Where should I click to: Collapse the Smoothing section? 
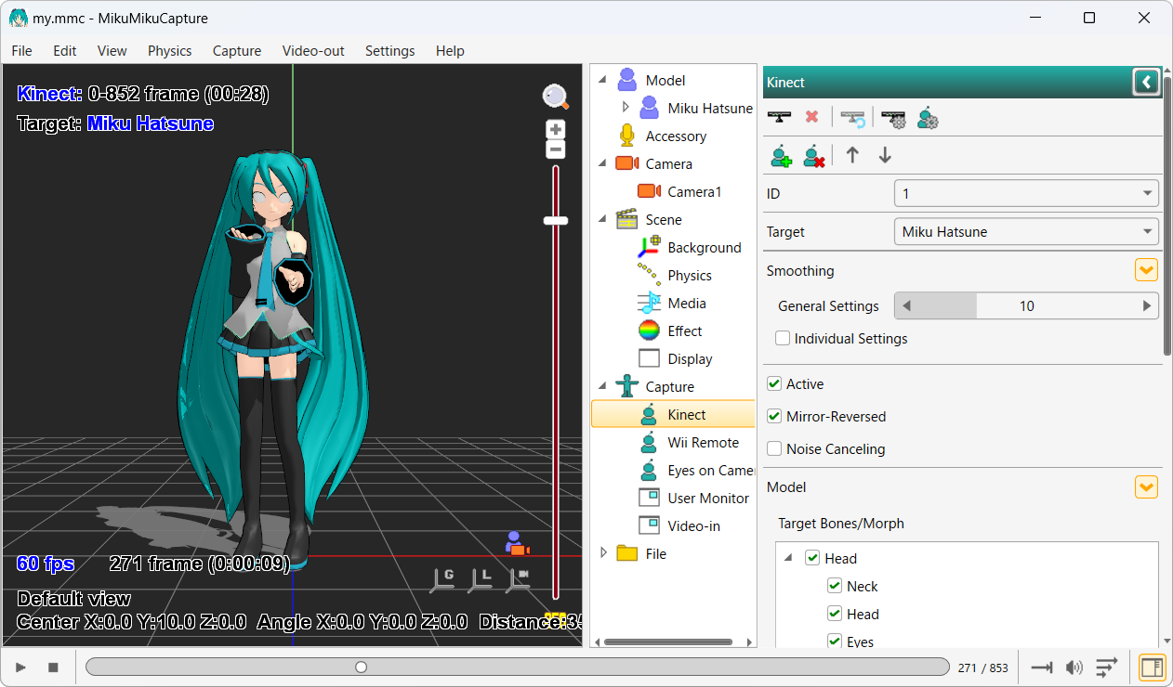(x=1146, y=269)
